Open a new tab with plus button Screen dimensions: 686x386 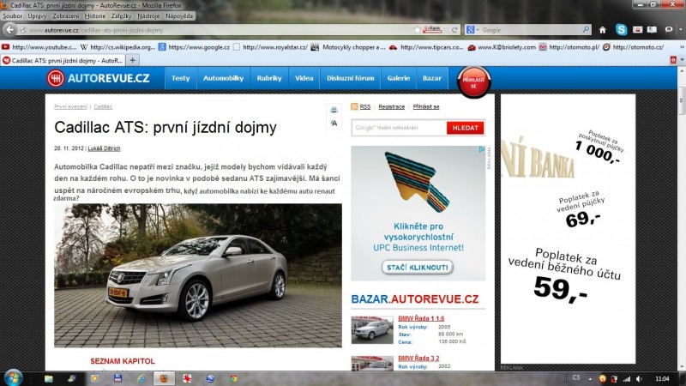click(133, 60)
